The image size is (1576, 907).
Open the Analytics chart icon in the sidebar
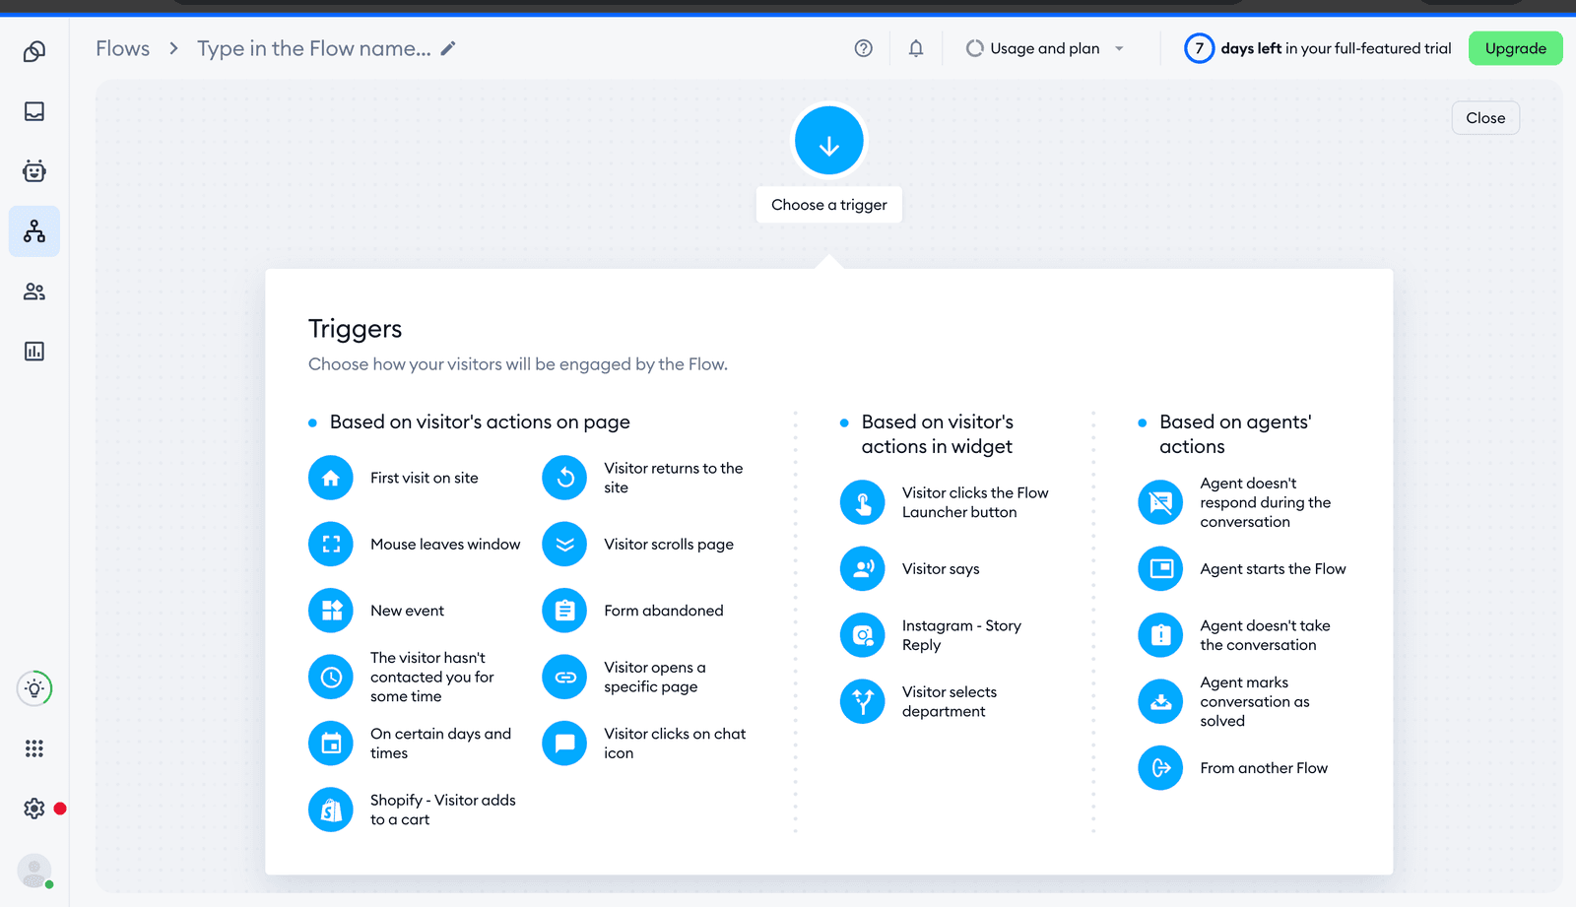click(x=34, y=352)
